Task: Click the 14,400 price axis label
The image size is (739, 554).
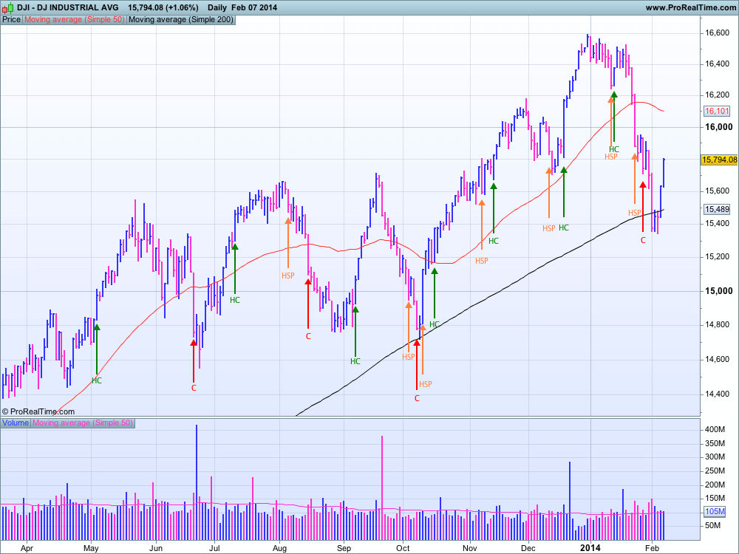Action: 717,394
